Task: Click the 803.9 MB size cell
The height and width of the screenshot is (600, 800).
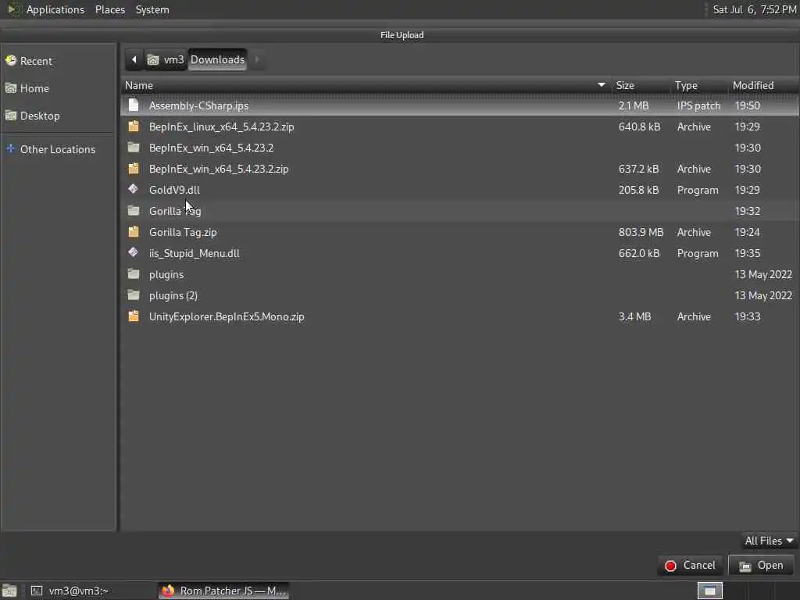Action: (641, 232)
